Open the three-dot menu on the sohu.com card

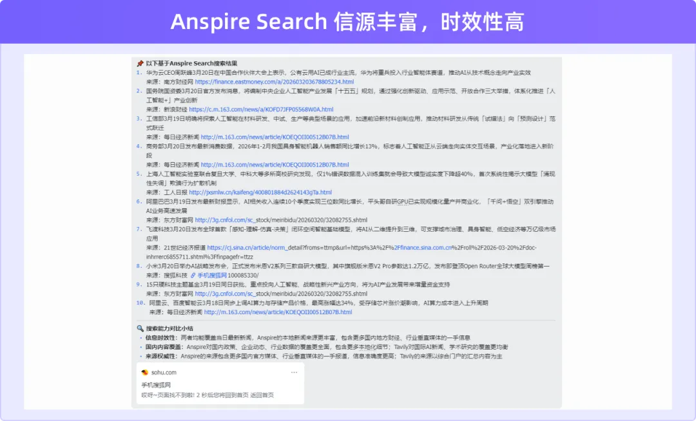pos(294,372)
